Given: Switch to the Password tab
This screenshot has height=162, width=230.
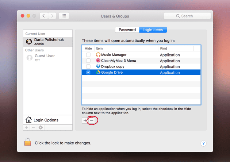Looking at the screenshot, I should click(x=127, y=30).
